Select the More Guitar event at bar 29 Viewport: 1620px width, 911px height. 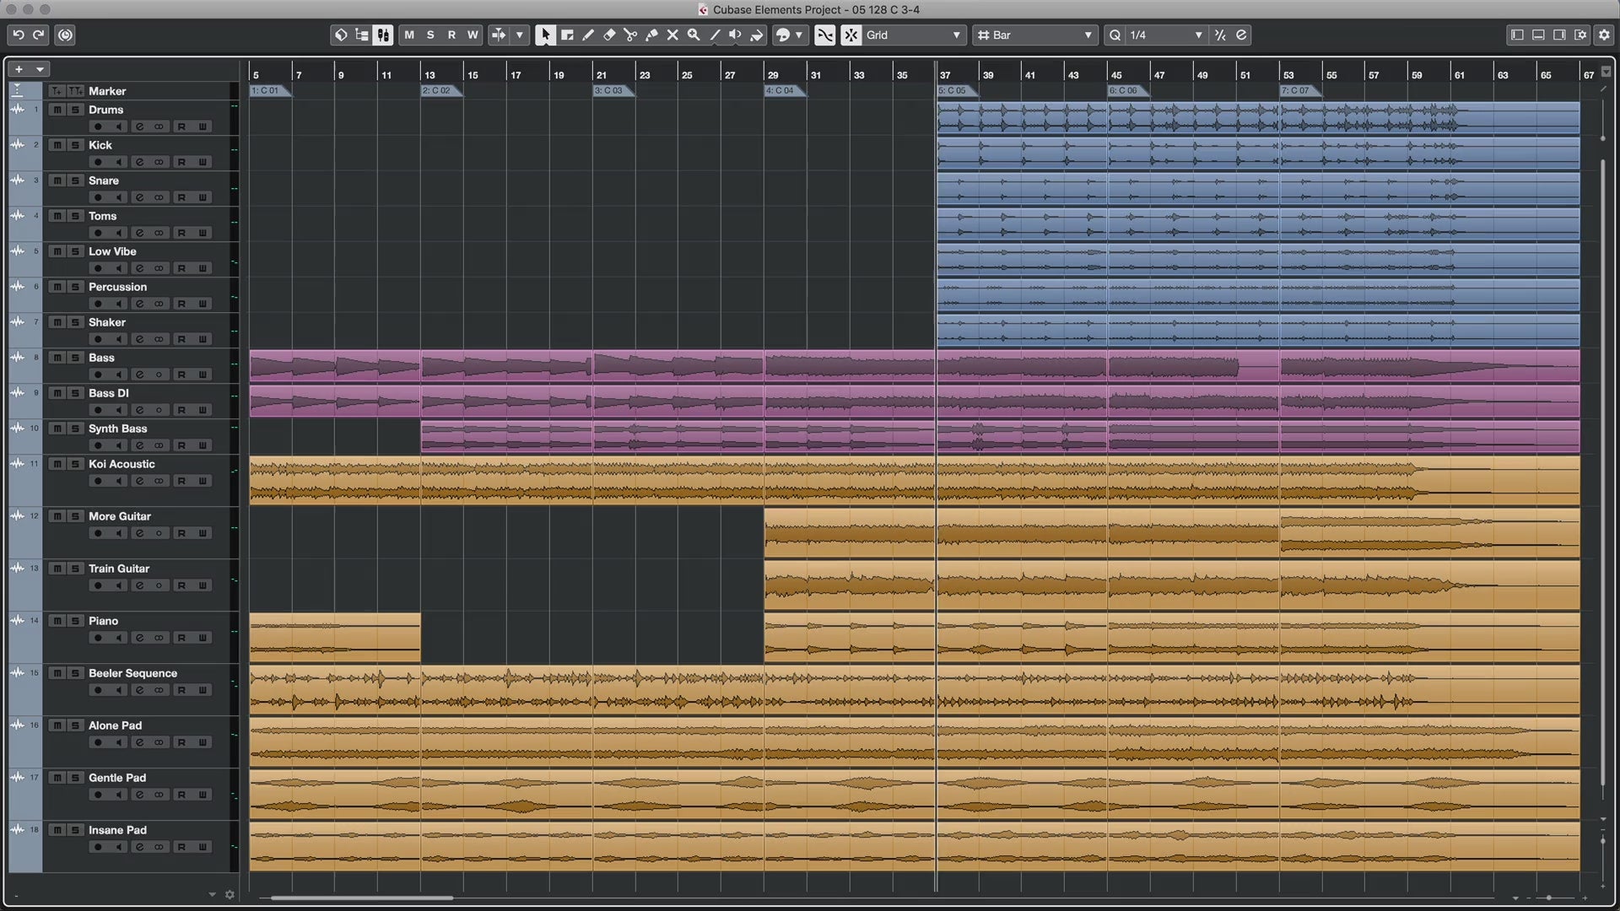coord(850,533)
